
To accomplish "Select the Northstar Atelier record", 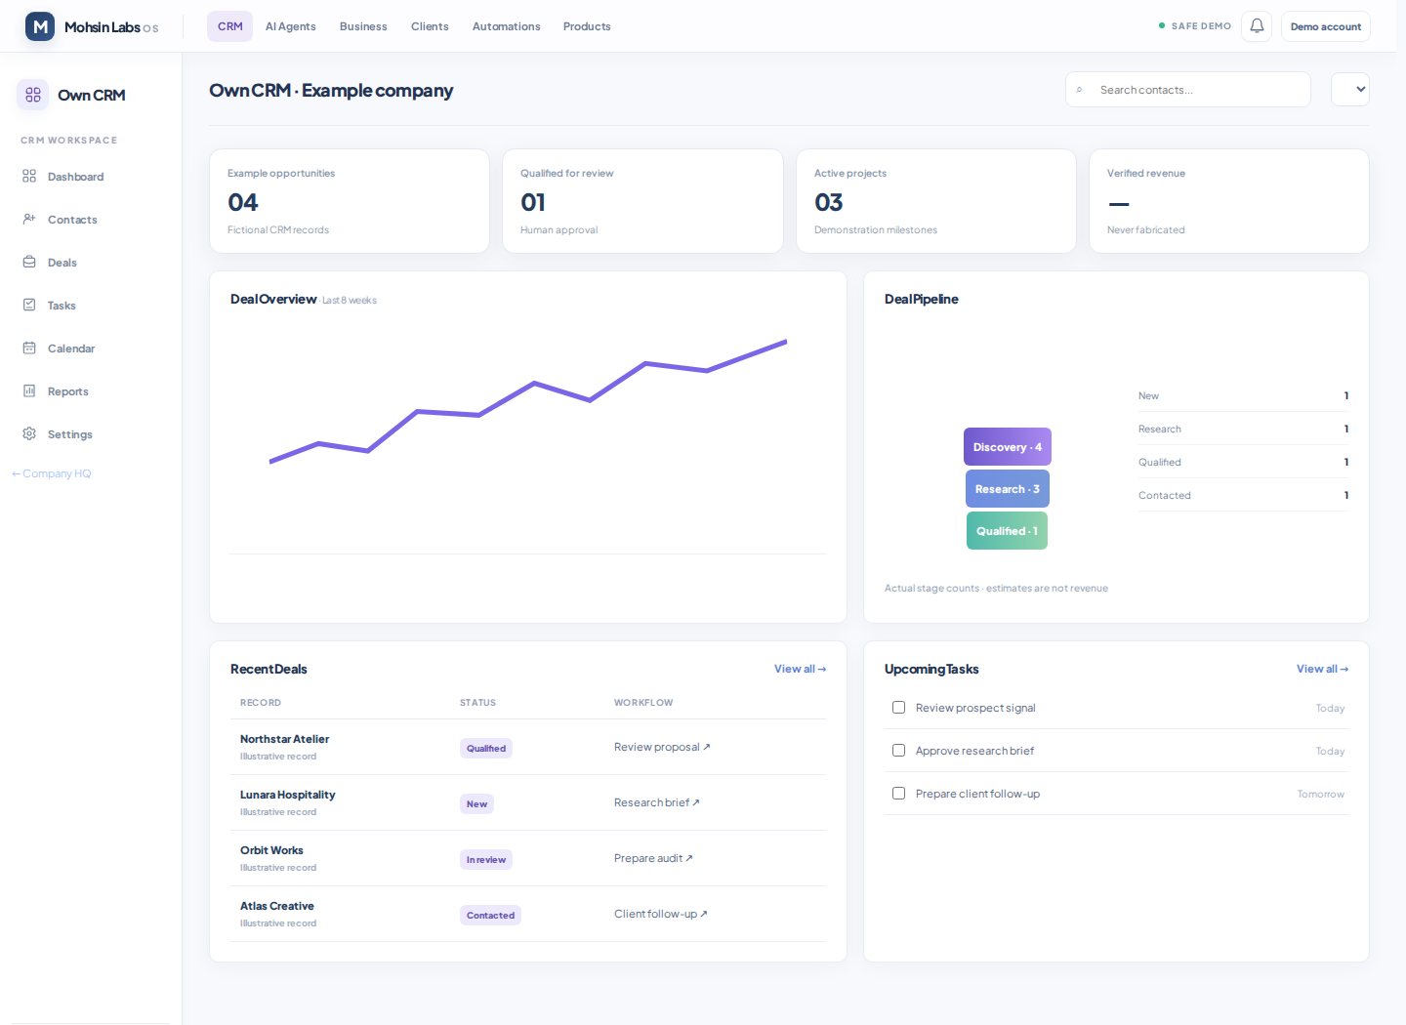I will coord(284,739).
